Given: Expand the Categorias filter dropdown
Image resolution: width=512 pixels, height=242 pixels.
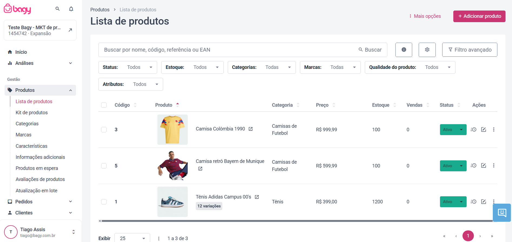Looking at the screenshot, I should tap(262, 67).
